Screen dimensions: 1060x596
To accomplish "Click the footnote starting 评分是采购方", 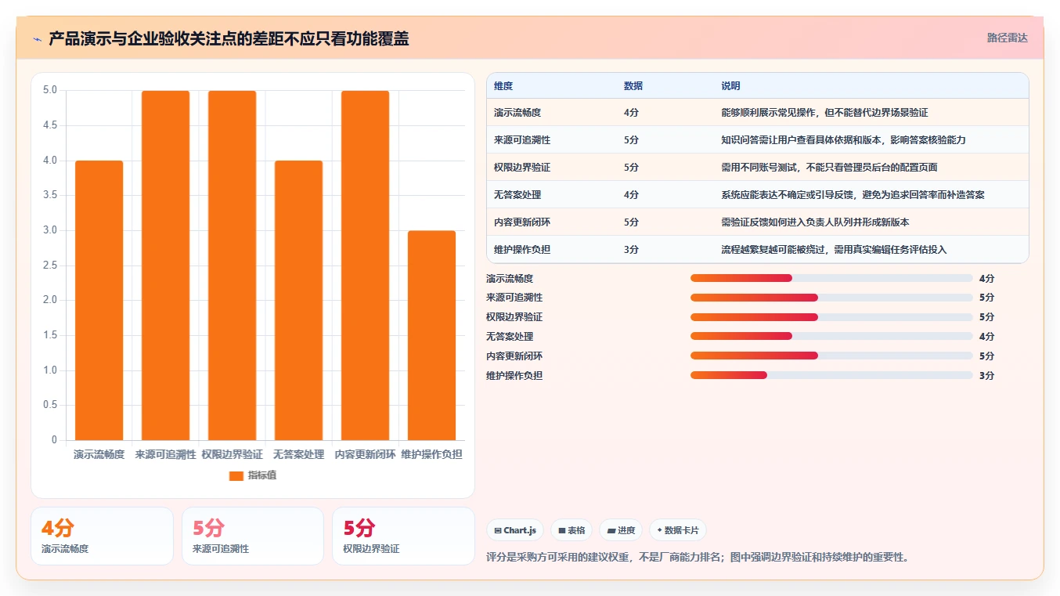I will click(697, 557).
